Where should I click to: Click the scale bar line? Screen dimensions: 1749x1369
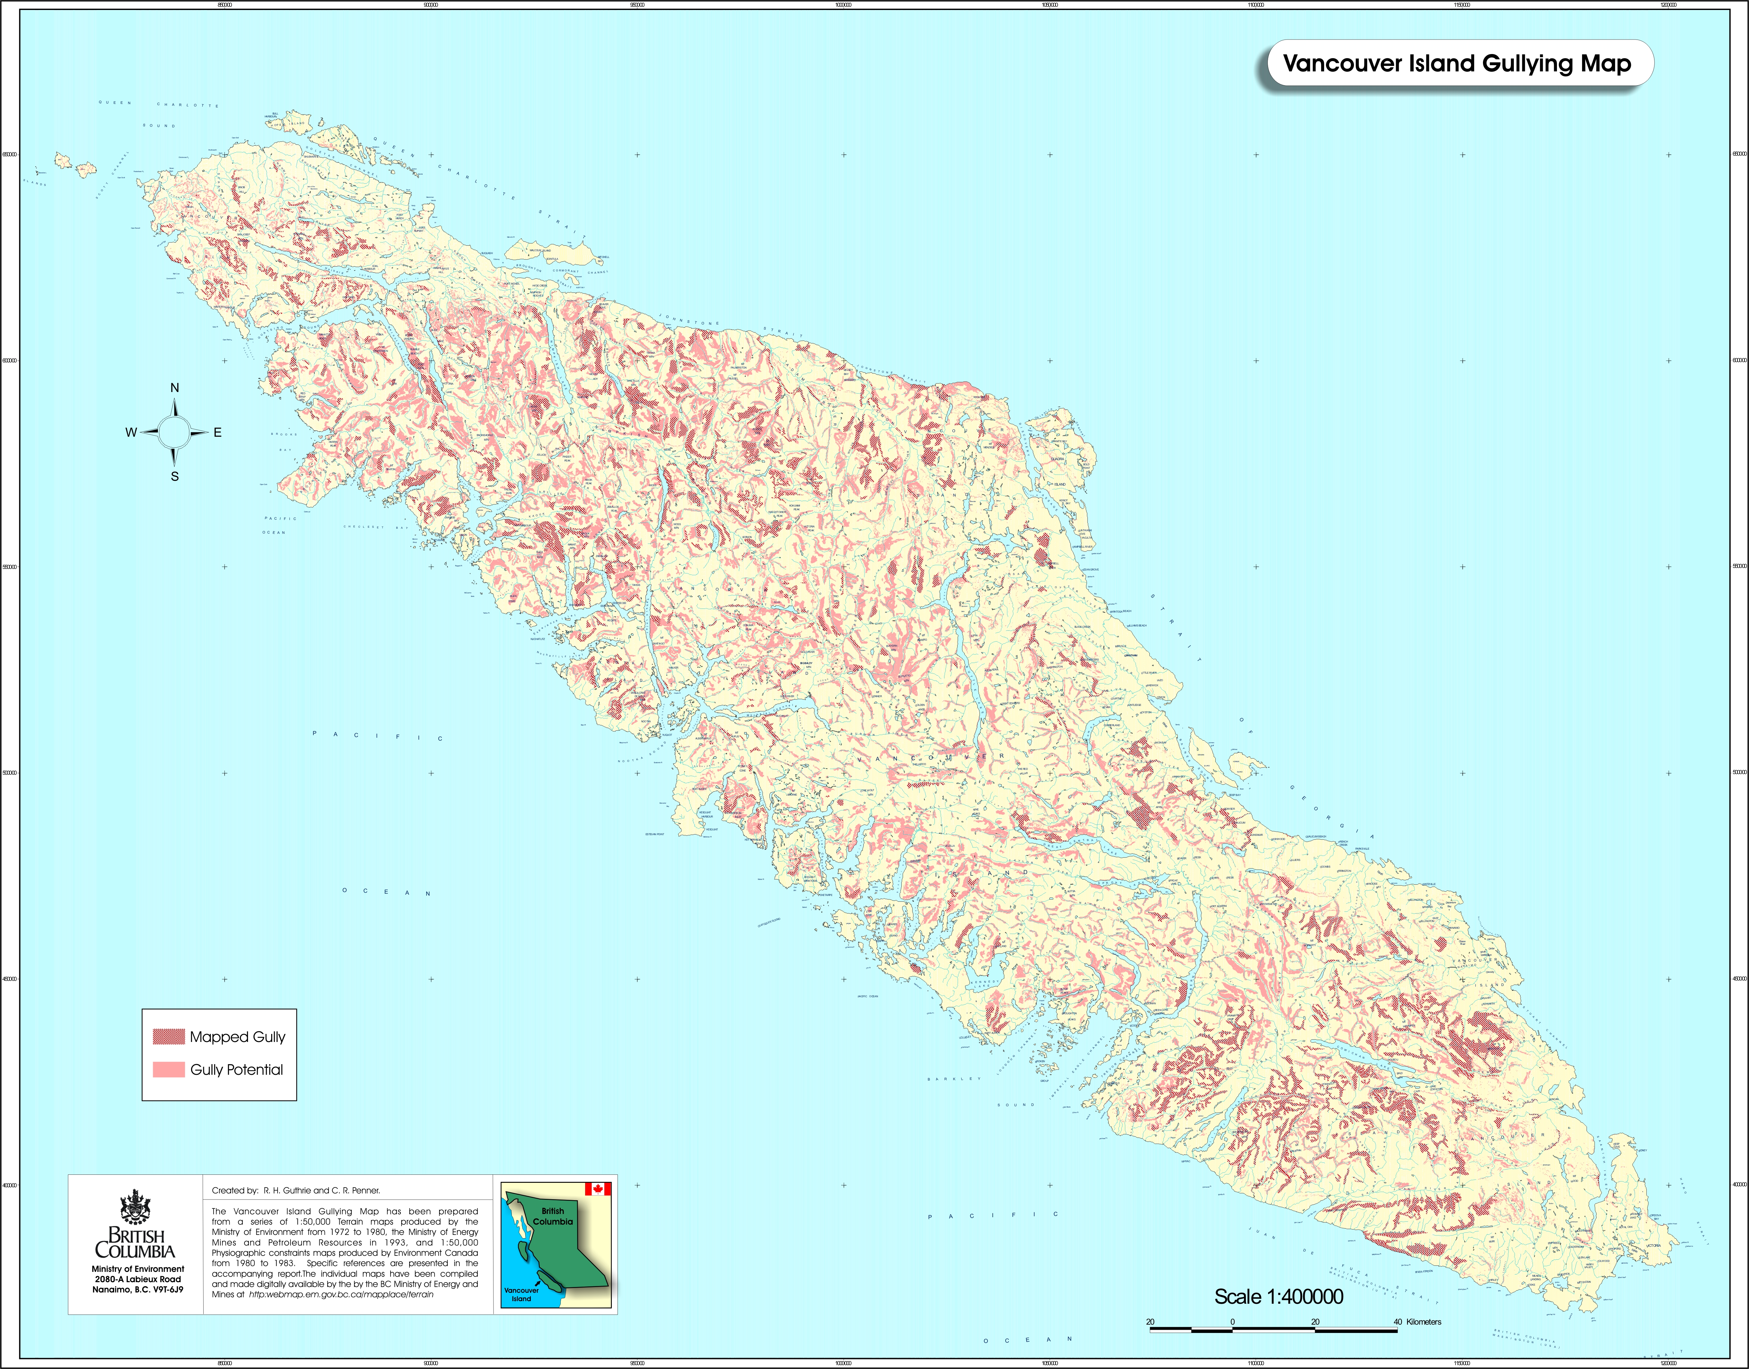pyautogui.click(x=1274, y=1330)
